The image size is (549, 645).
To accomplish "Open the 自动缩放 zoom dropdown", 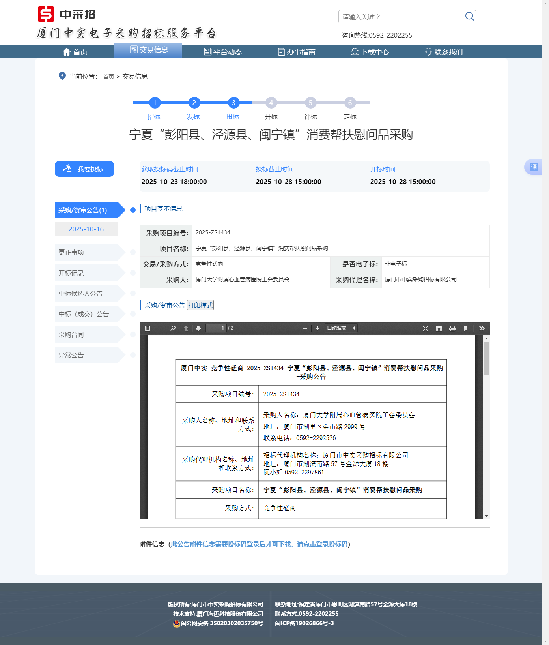I will 341,328.
